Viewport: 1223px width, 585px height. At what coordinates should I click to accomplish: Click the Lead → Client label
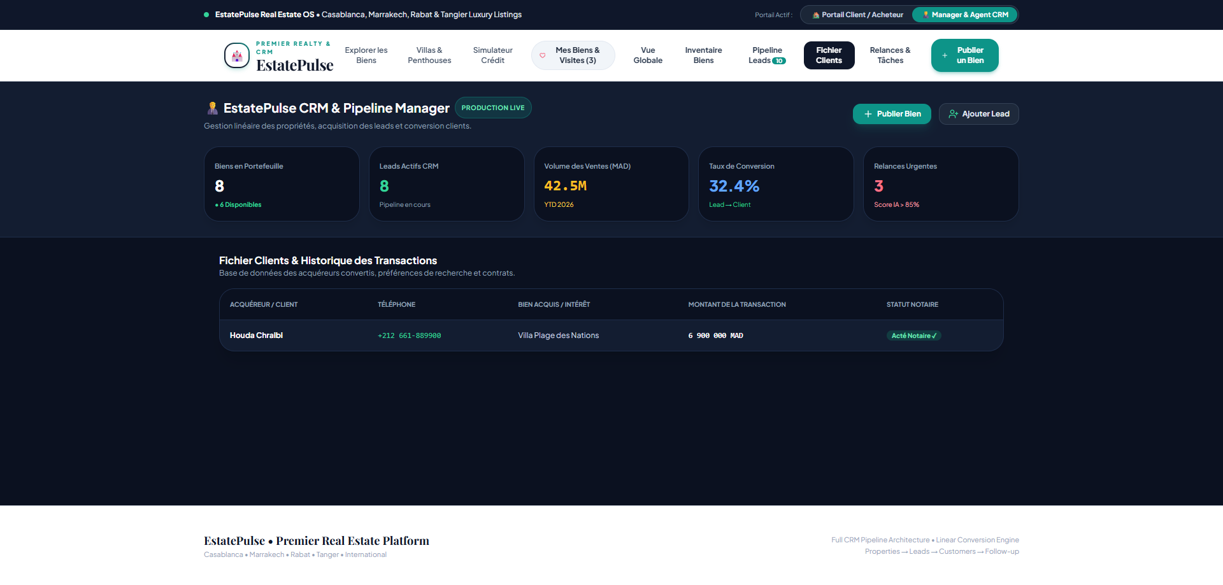729,204
